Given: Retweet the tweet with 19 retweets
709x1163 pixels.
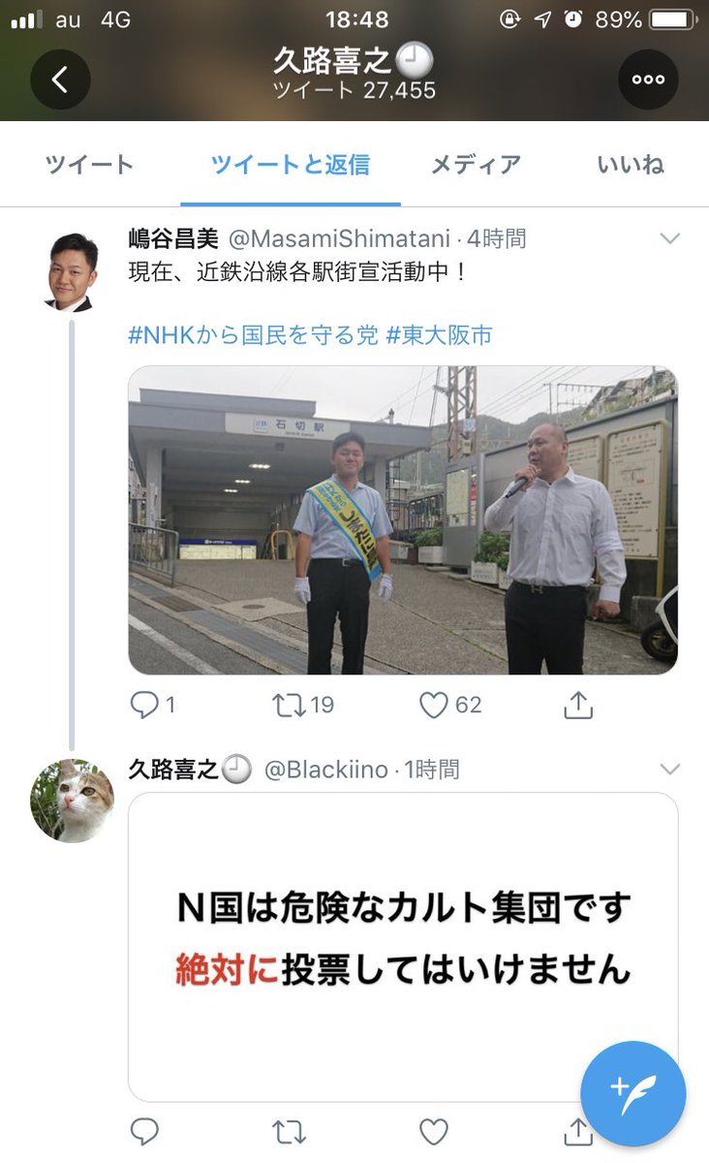Looking at the screenshot, I should point(290,706).
